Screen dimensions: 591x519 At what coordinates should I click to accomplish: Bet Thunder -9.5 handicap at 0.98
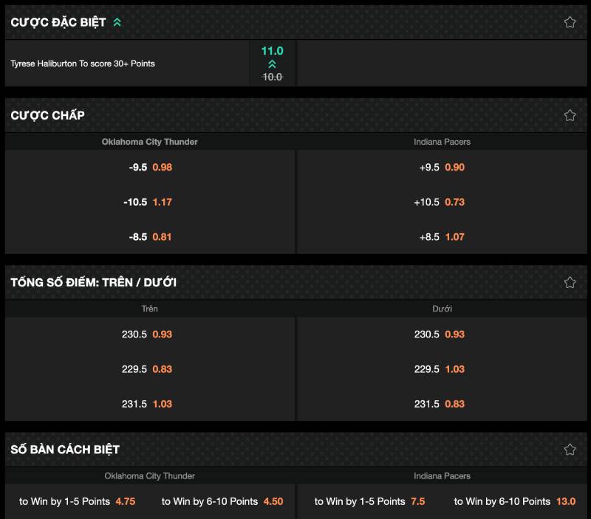[150, 168]
